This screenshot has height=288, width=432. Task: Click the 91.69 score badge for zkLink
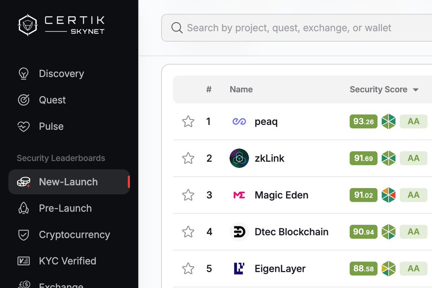pyautogui.click(x=363, y=158)
